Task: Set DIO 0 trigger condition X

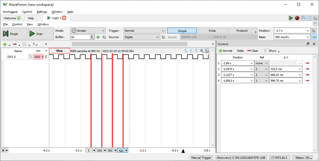Action: 46,57
